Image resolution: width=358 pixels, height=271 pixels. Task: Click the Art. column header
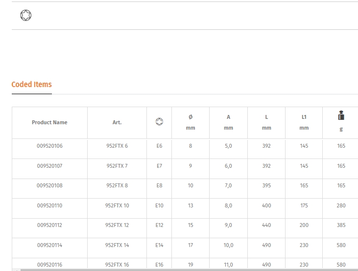[x=117, y=122]
